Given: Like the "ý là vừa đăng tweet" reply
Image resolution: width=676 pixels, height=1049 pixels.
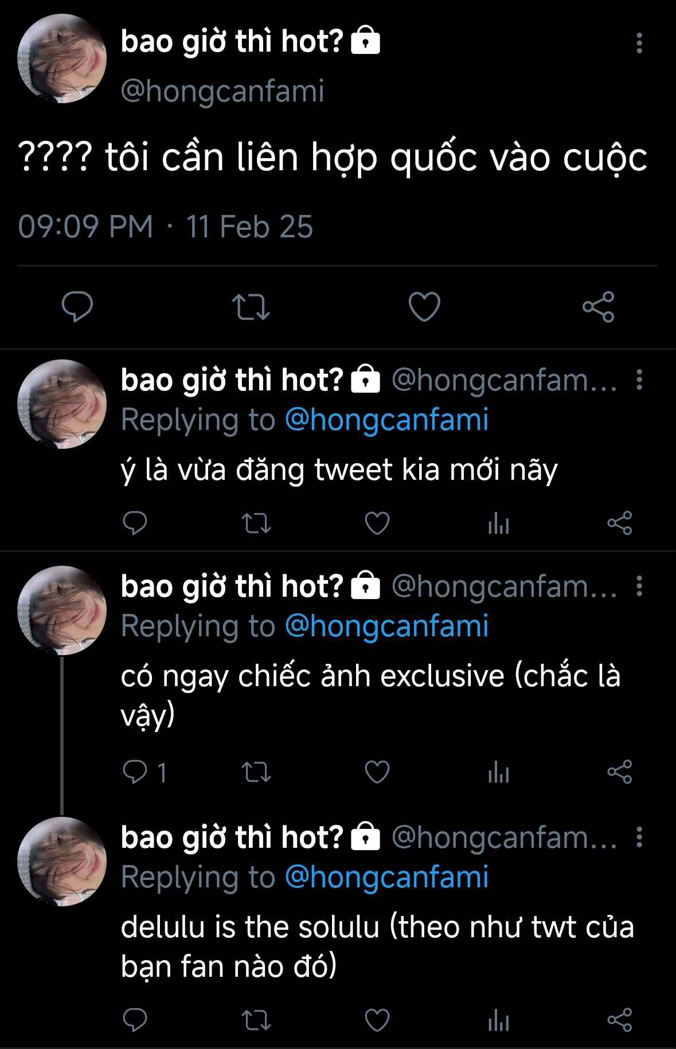Looking at the screenshot, I should click(x=377, y=523).
